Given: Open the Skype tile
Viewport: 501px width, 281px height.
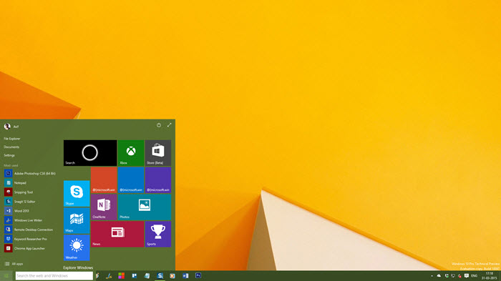Looking at the screenshot, I should click(77, 194).
